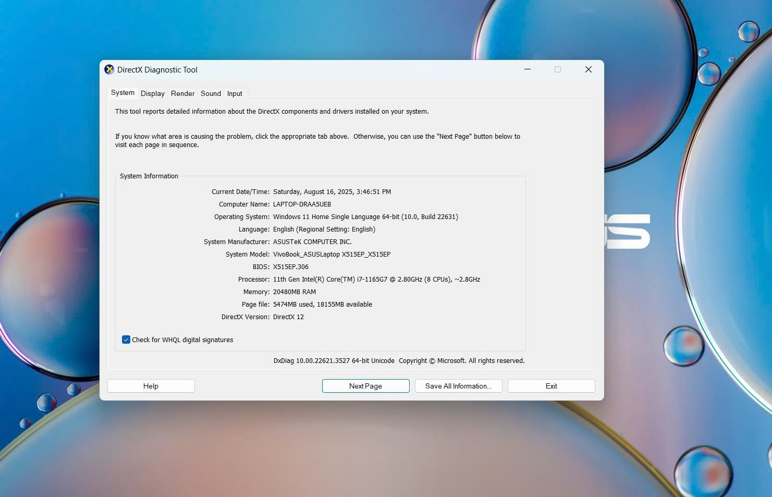This screenshot has width=772, height=497.
Task: Click the Exit button
Action: 551,386
